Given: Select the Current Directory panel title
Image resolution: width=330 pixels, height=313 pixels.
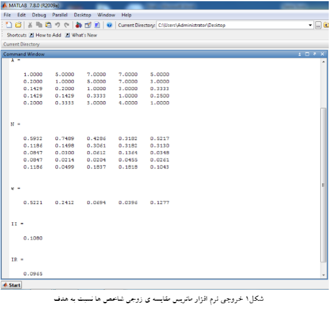Looking at the screenshot, I should point(21,44).
